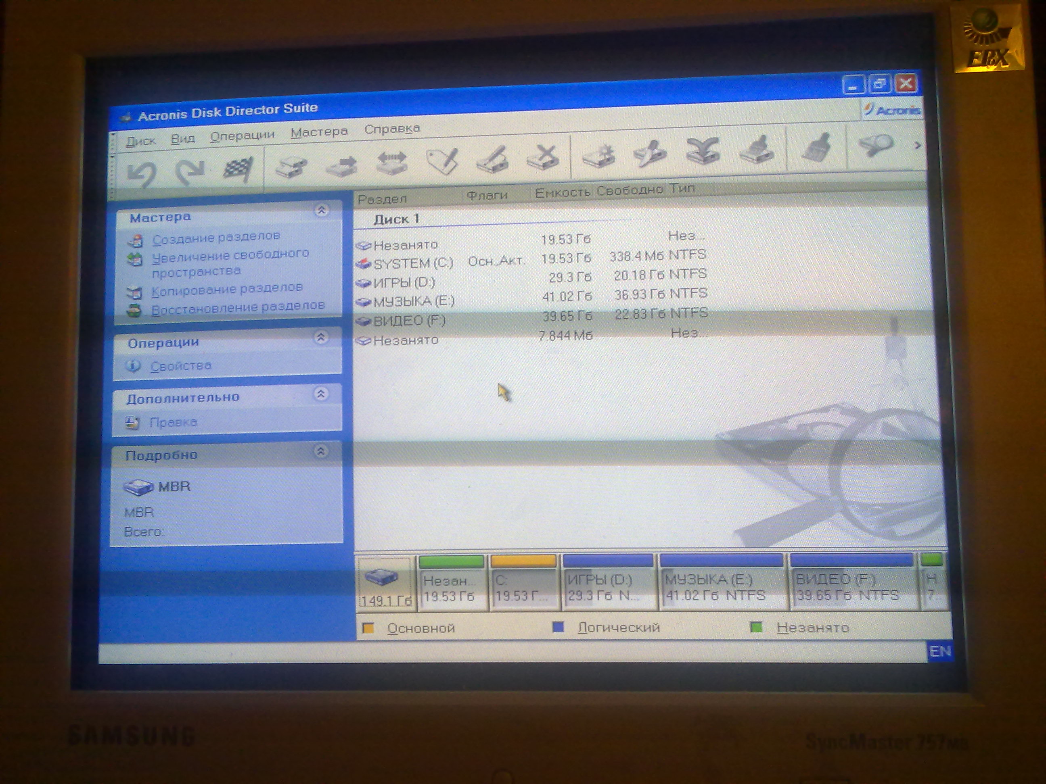This screenshot has height=784, width=1046.
Task: Click the Правка link
Action: [173, 422]
